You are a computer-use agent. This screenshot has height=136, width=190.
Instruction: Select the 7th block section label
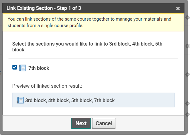click(39, 68)
